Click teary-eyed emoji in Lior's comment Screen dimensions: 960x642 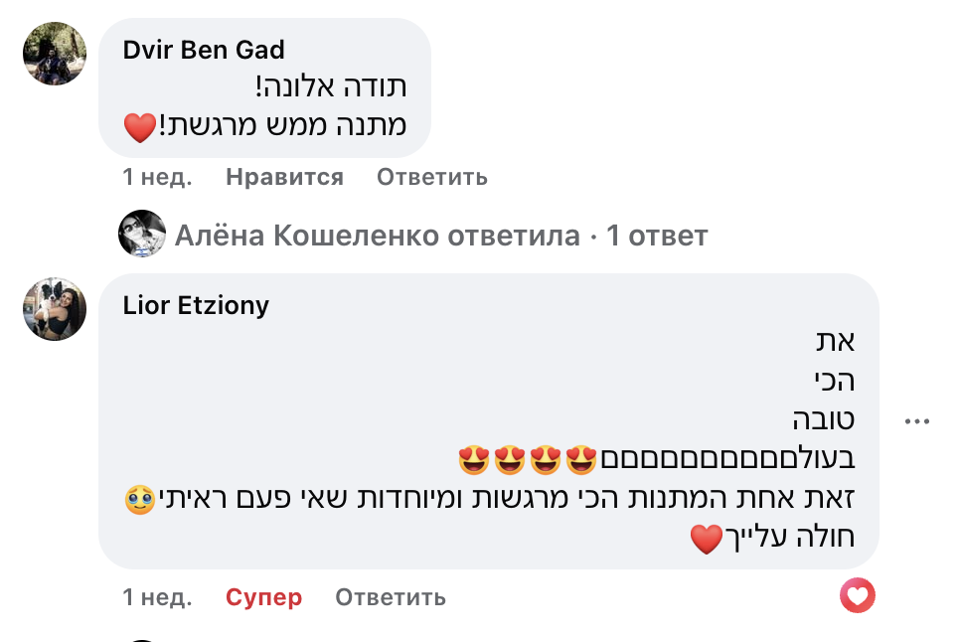tap(140, 499)
